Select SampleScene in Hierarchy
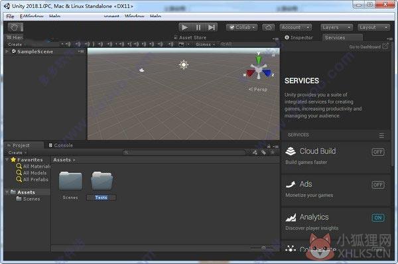 [x=35, y=52]
